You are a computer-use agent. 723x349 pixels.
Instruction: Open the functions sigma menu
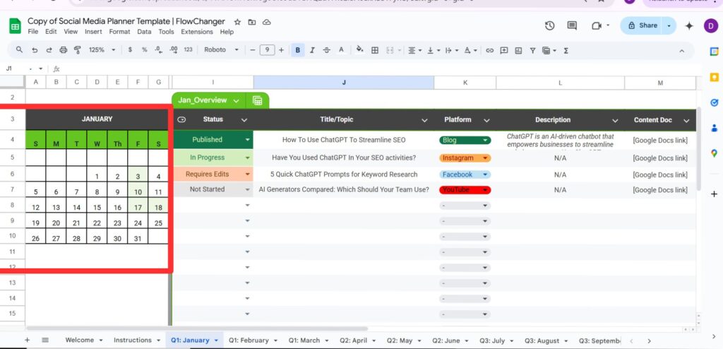pyautogui.click(x=566, y=50)
